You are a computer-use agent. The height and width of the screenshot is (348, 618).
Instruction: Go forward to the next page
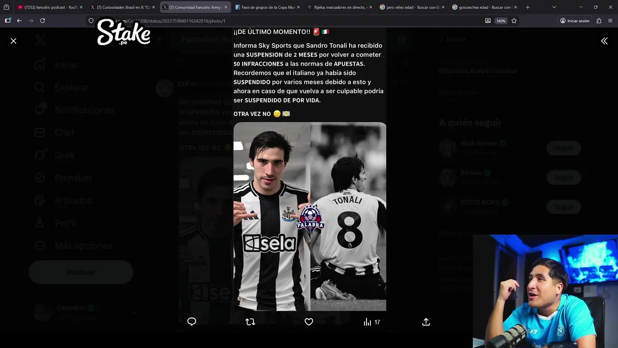(31, 21)
